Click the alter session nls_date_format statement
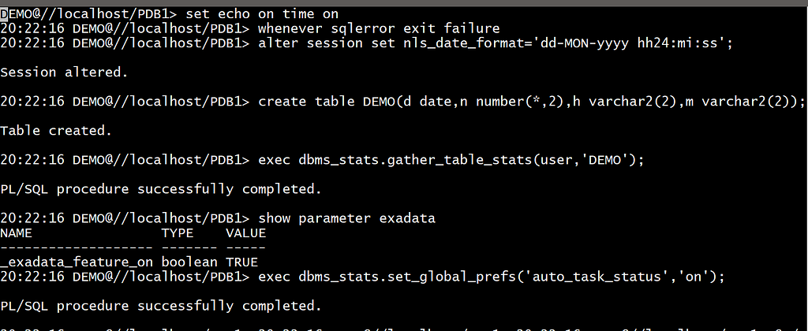 [x=496, y=43]
